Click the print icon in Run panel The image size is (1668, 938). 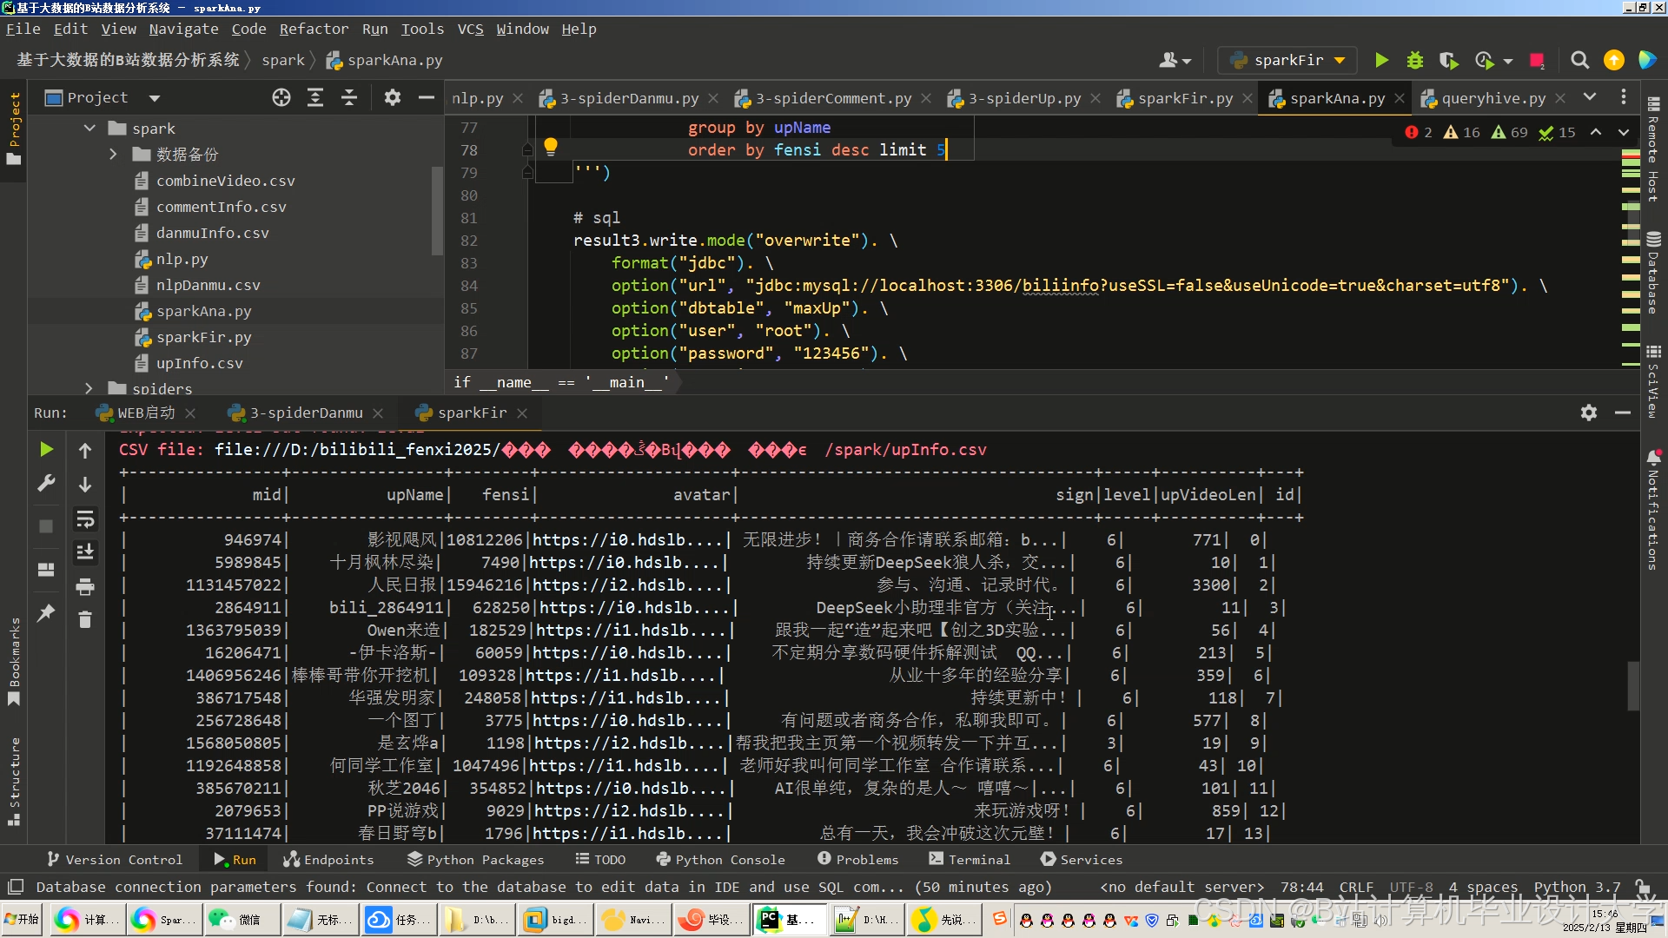(x=85, y=587)
